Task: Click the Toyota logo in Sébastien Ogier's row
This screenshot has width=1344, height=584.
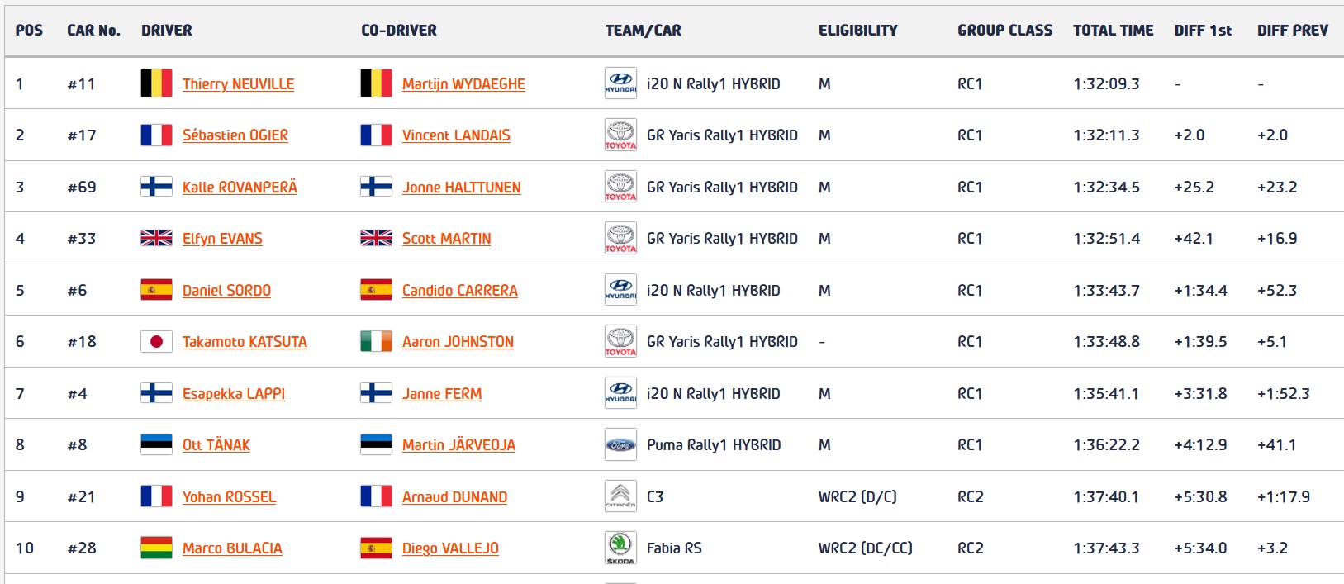Action: (620, 135)
